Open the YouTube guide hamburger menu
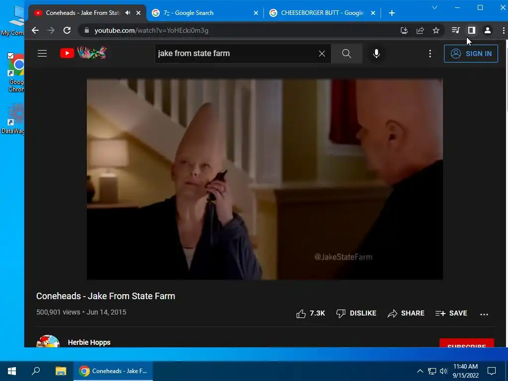The width and height of the screenshot is (508, 381). [42, 54]
